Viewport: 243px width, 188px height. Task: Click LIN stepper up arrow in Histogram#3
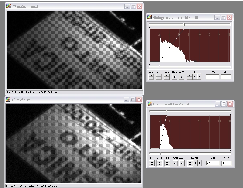click(167, 162)
